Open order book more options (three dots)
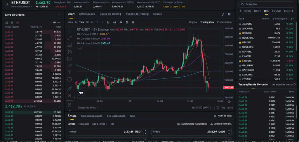299x142 pixels. point(59,15)
